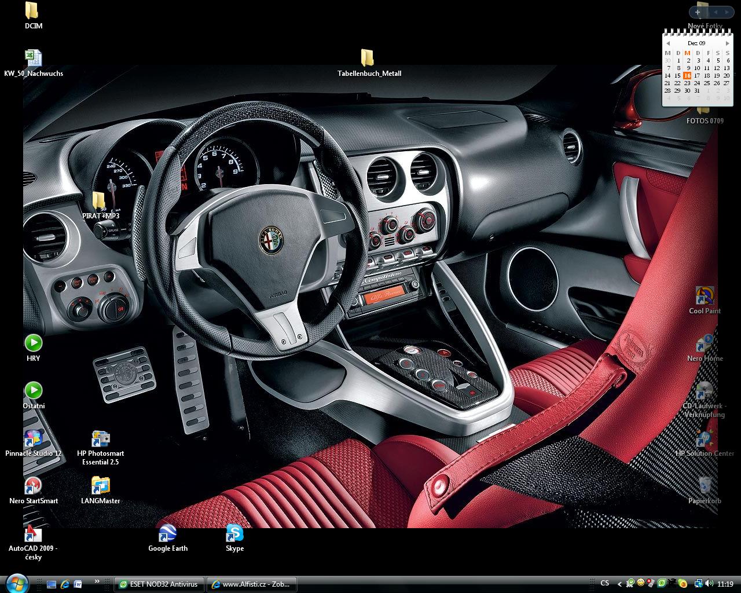Viewport: 741px width, 593px height.
Task: Select day 24 in the calendar gadget
Action: pyautogui.click(x=697, y=83)
